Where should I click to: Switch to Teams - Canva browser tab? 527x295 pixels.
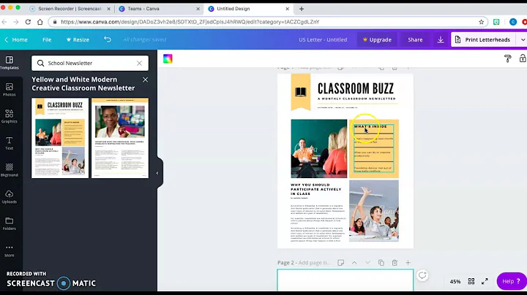(143, 9)
